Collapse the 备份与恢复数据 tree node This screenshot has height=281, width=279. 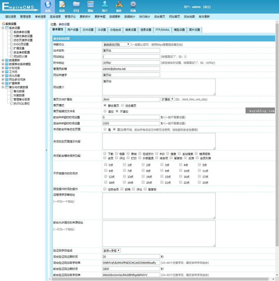tap(3, 87)
